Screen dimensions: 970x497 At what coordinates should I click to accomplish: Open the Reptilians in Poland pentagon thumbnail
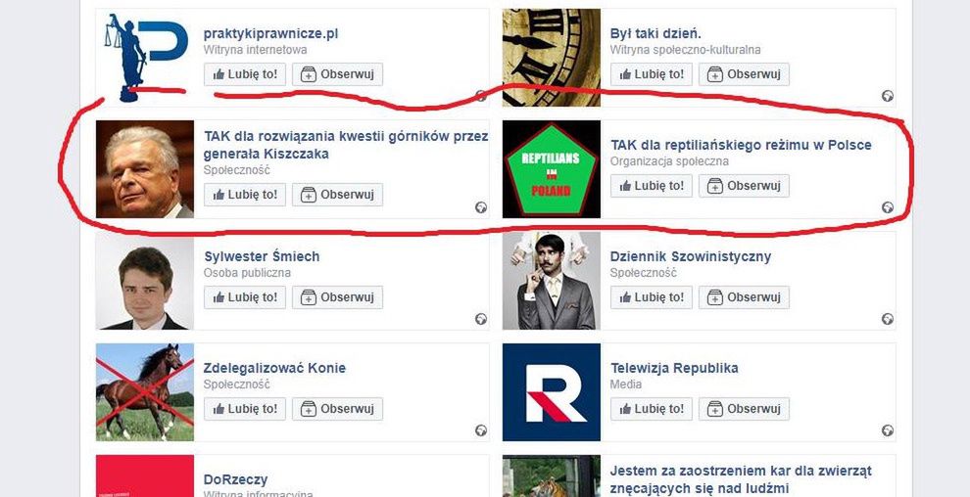552,169
